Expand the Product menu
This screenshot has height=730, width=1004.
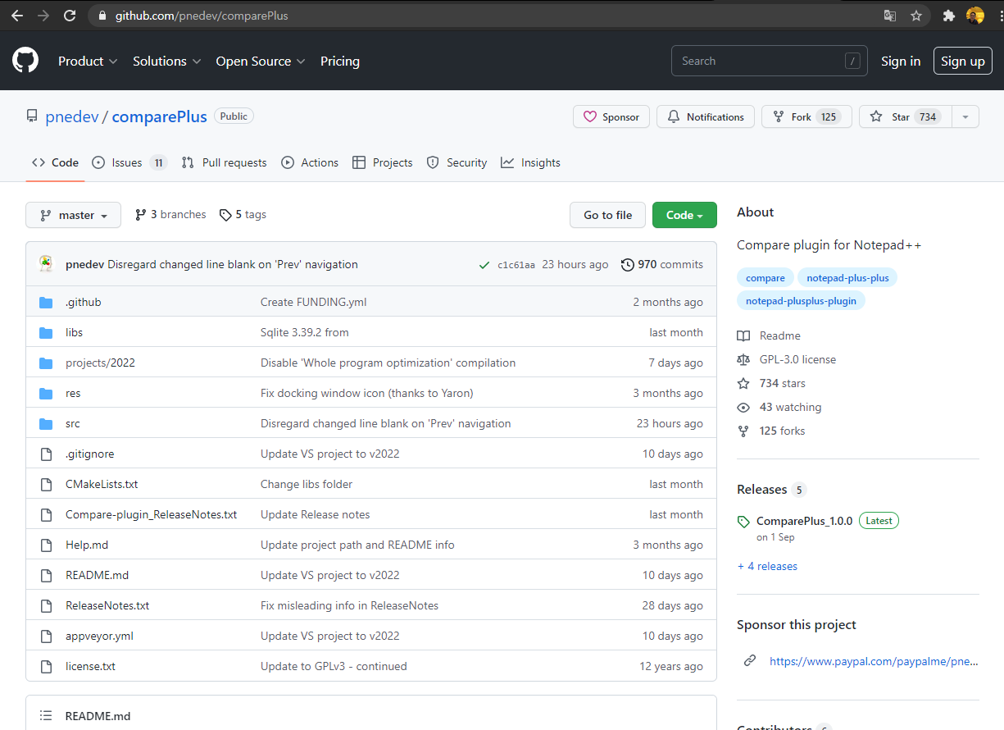88,62
